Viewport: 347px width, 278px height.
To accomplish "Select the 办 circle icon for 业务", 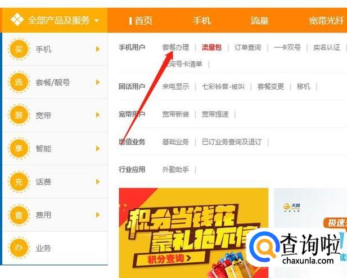I will (x=19, y=248).
